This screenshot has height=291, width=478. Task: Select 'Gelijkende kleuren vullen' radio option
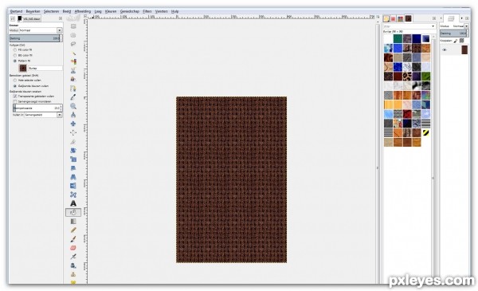click(14, 86)
